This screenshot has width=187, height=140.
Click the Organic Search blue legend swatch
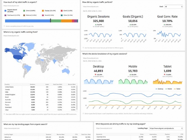5,11
